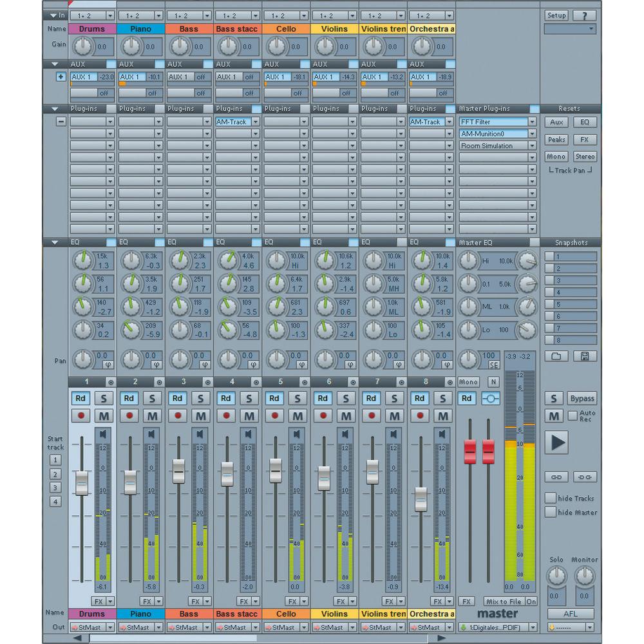This screenshot has height=644, width=644.
Task: Click the Play button to start playback
Action: coord(556,443)
